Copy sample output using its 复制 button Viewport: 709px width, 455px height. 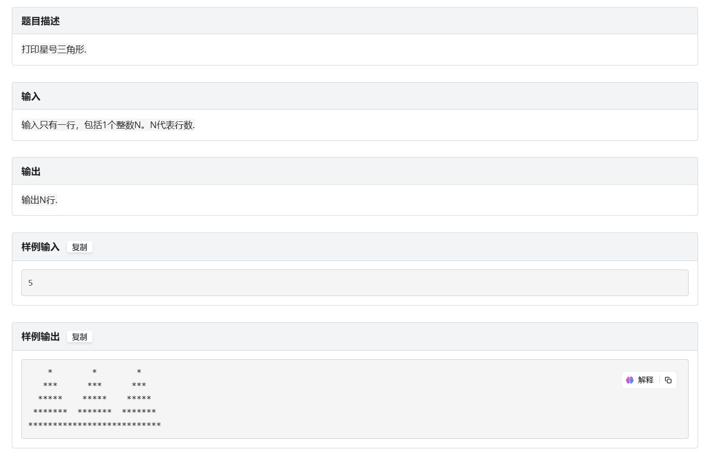pyautogui.click(x=79, y=337)
